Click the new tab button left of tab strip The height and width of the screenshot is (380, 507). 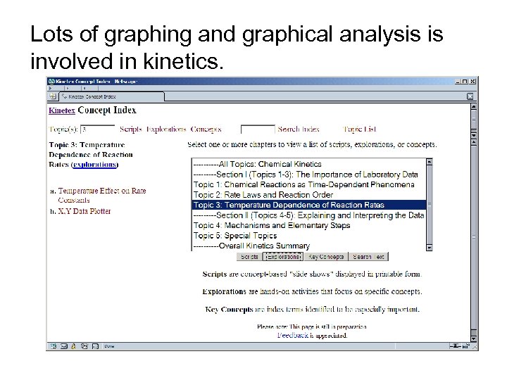tap(52, 96)
